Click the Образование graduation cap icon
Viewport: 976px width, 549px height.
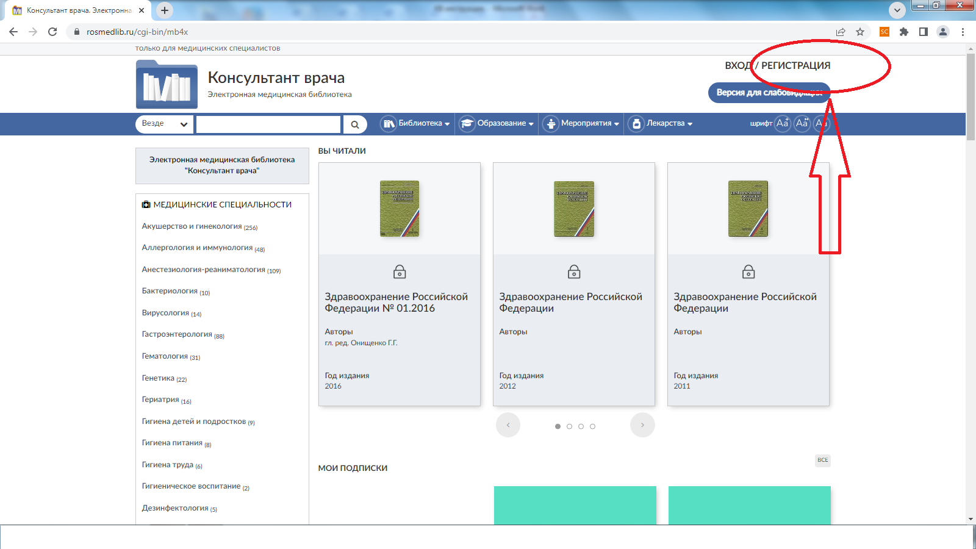(467, 124)
